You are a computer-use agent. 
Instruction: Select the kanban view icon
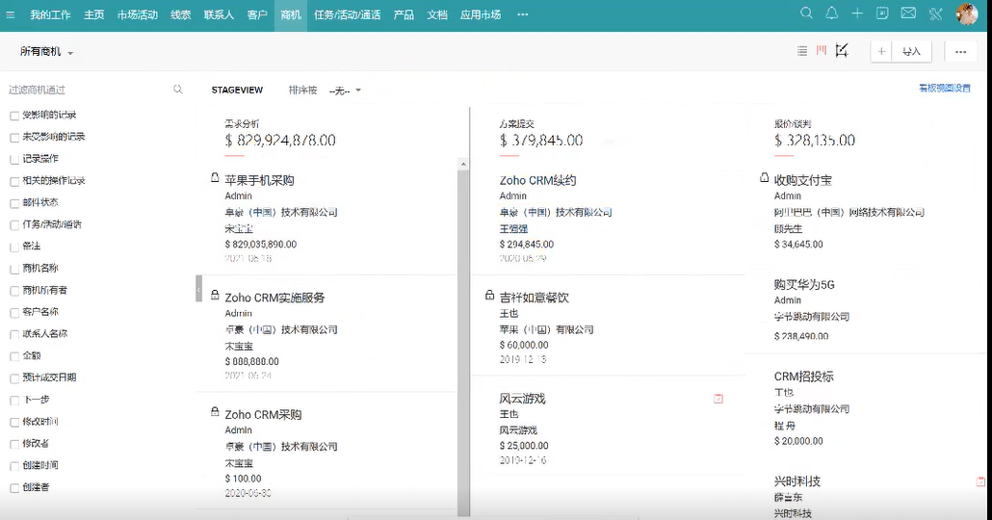[822, 51]
